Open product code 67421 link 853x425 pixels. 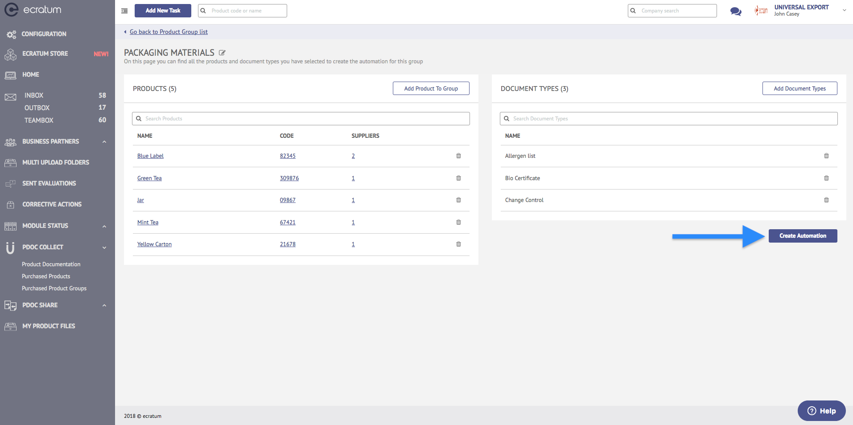288,223
